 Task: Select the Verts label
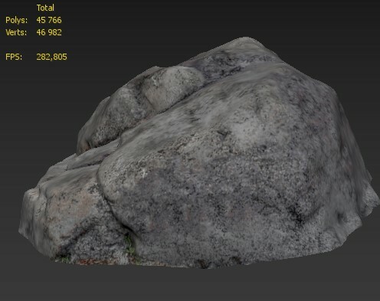coord(16,32)
